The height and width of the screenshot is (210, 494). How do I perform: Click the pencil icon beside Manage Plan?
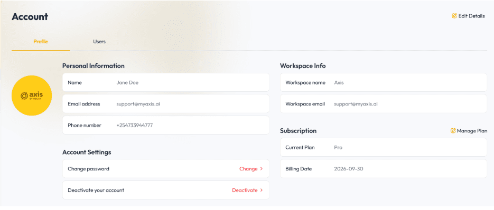pos(453,131)
